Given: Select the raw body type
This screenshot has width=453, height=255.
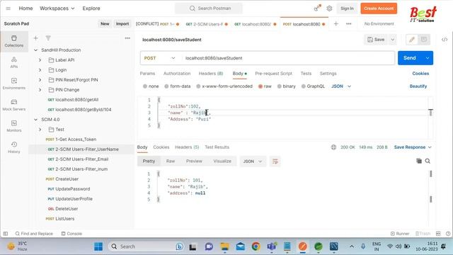Looking at the screenshot, I should [265, 86].
